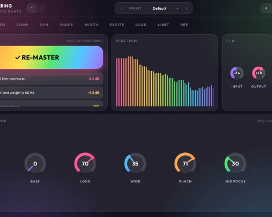Screen dimensions: 272x217
Task: Select the low-end weight @ 60 Hz row
Action: point(52,93)
